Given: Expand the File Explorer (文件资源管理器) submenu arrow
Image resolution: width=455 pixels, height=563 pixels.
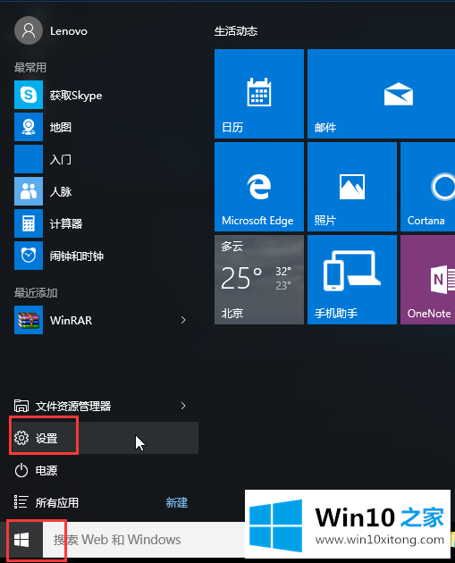Looking at the screenshot, I should [x=183, y=406].
